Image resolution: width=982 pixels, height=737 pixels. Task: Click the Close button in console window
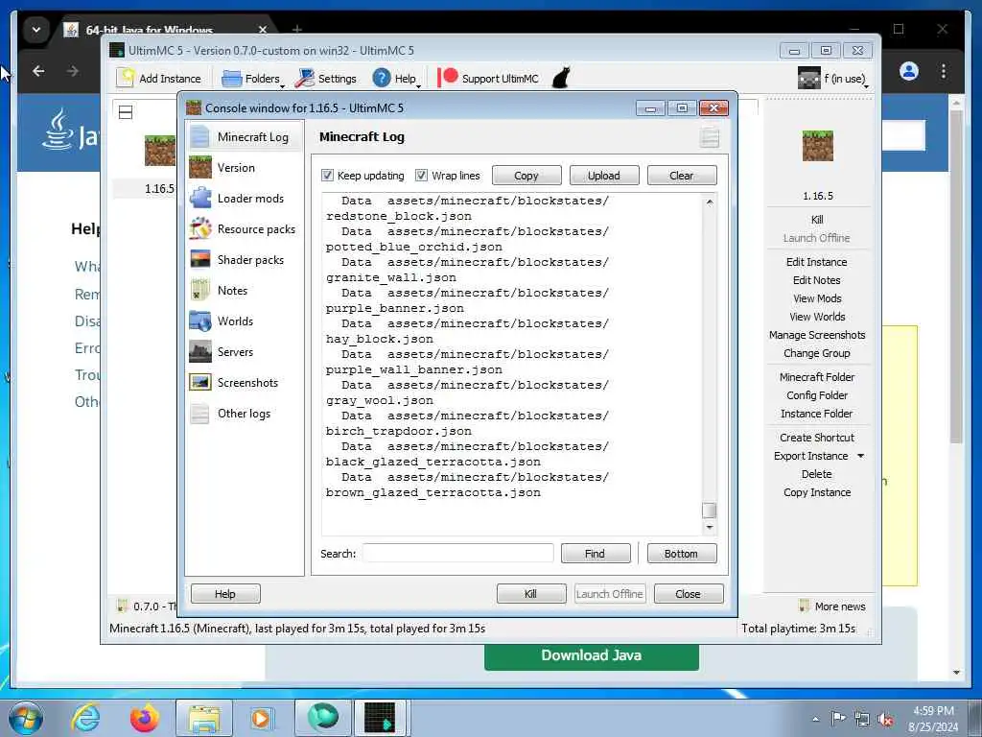coord(689,593)
